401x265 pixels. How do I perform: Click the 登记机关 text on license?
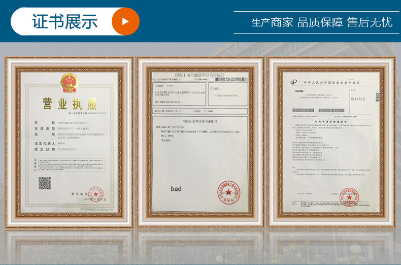(79, 194)
